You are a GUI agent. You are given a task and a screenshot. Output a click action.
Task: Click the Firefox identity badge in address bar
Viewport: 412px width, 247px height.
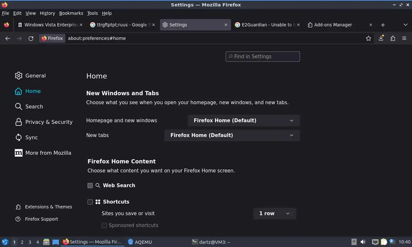(x=52, y=38)
